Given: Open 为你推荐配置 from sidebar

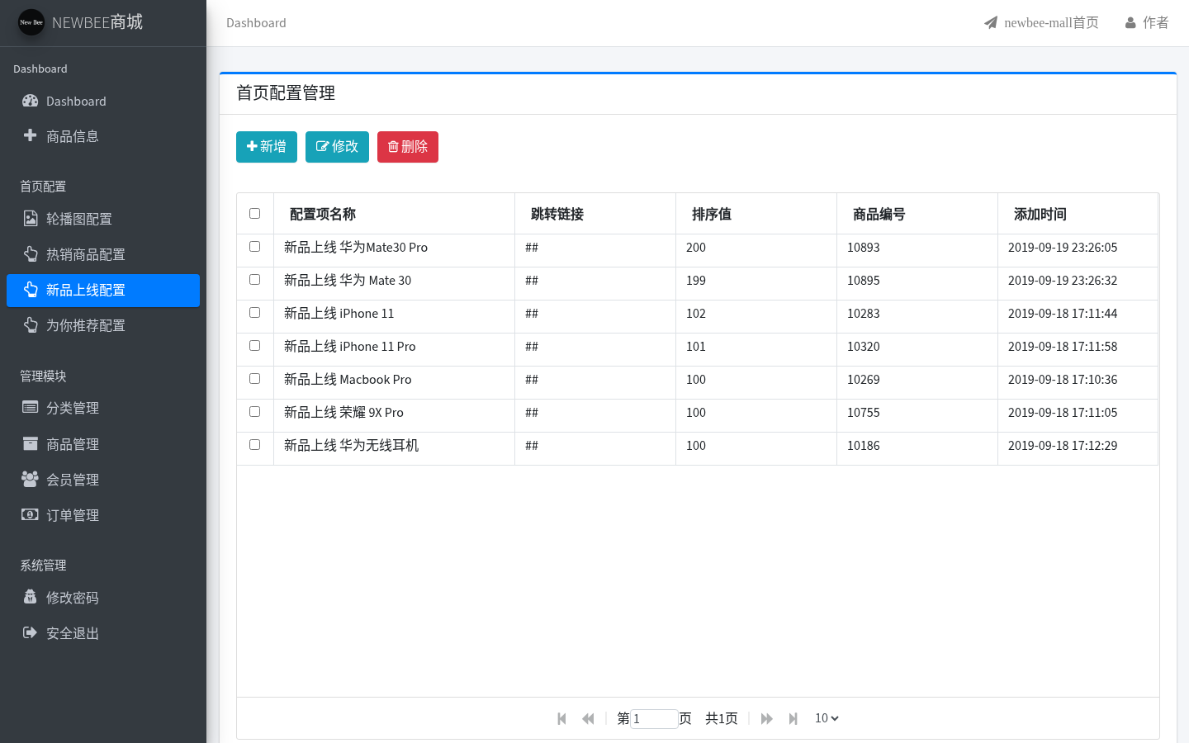Looking at the screenshot, I should (x=103, y=325).
